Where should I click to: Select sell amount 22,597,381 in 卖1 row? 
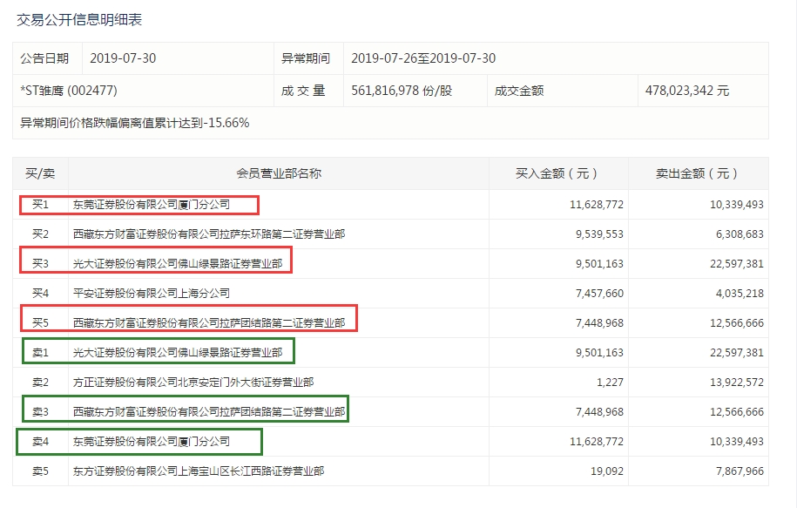point(737,352)
